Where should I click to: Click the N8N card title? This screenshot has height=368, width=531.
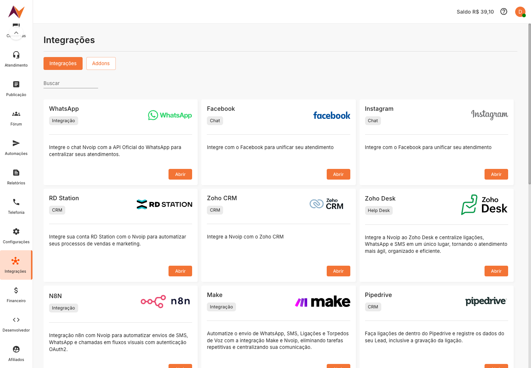pyautogui.click(x=55, y=296)
